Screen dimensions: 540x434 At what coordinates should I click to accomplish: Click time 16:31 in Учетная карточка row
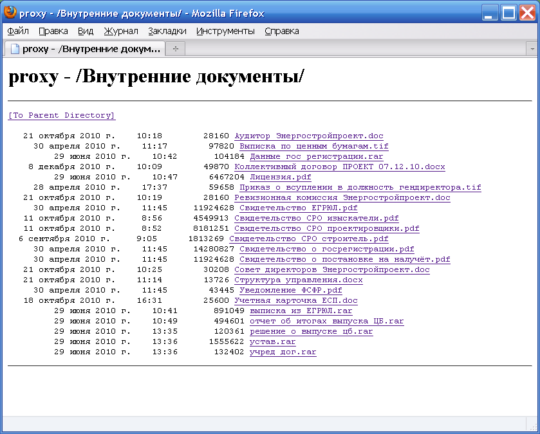click(x=149, y=301)
